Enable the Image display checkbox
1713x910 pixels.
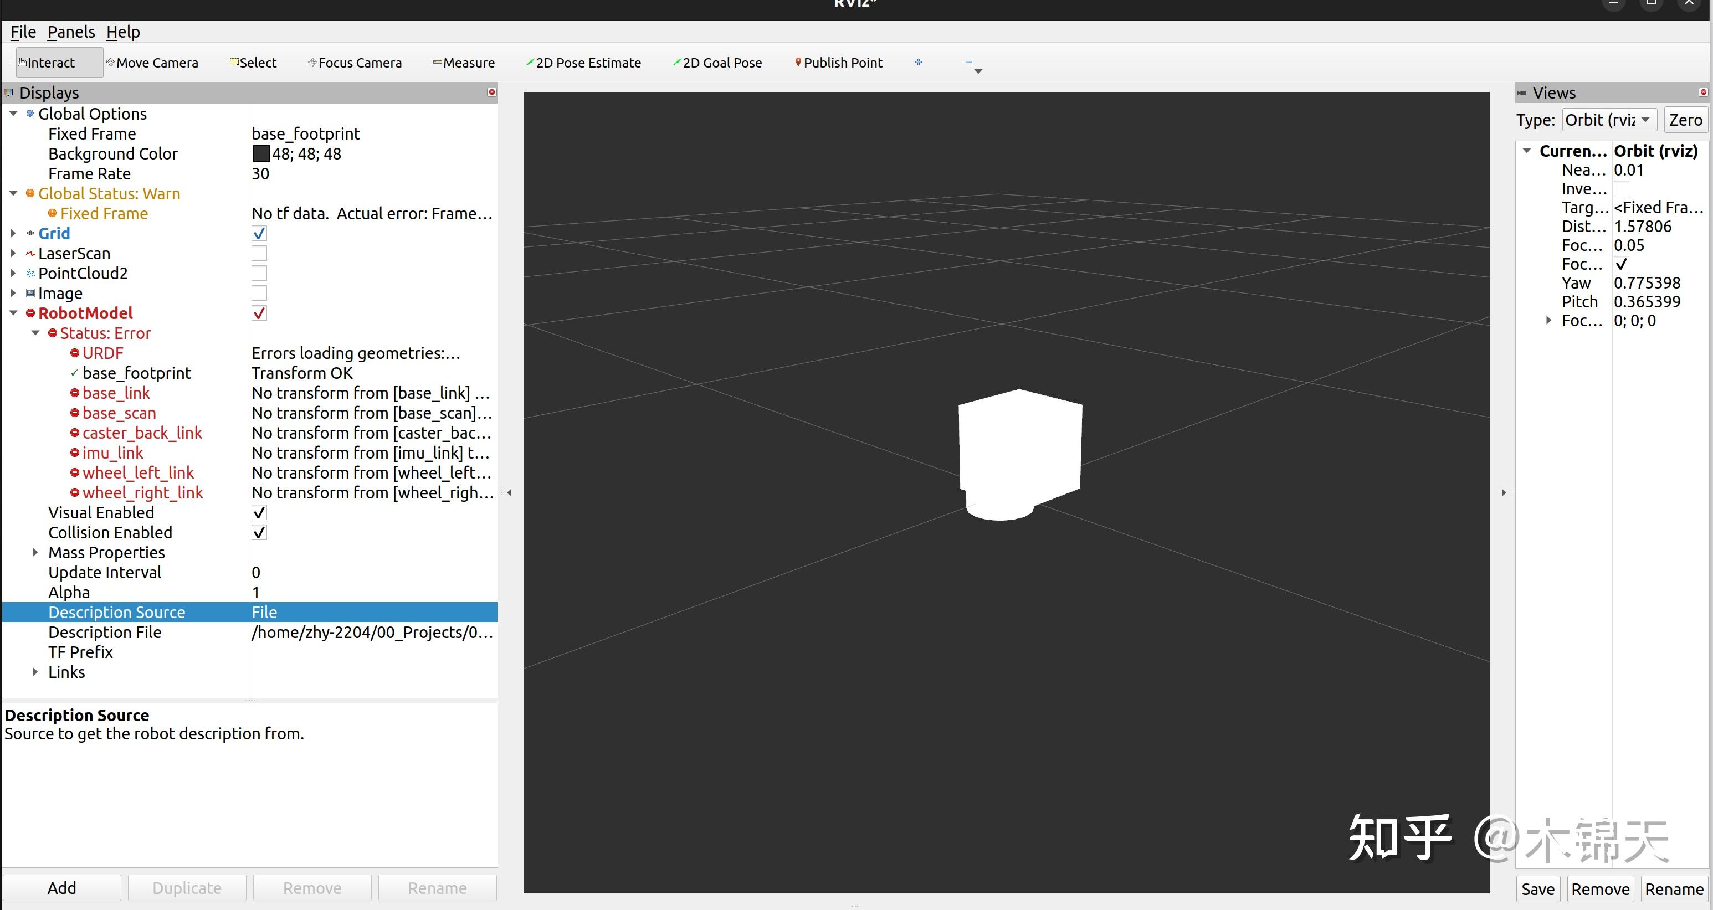click(x=259, y=293)
